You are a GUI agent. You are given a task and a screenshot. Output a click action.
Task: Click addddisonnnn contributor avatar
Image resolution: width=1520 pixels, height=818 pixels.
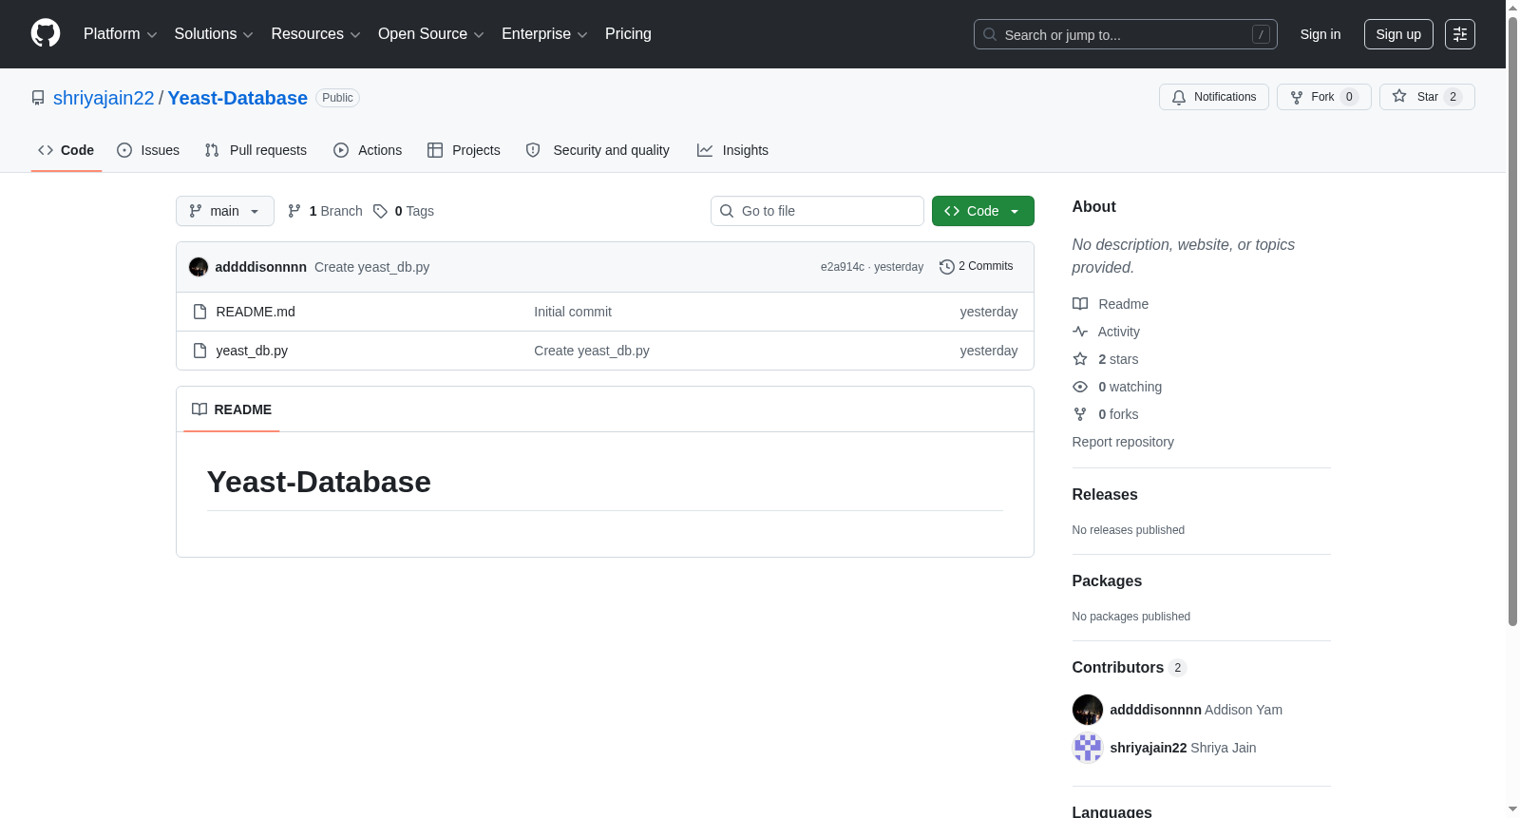coord(1088,710)
